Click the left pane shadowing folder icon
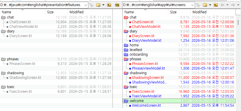Image resolution: width=241 pixels, height=111 pixels. point(3,73)
